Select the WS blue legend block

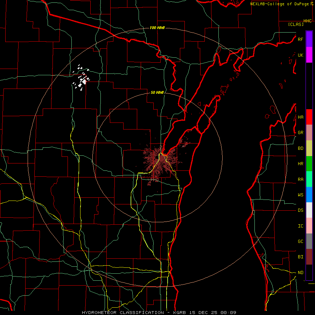309,195
